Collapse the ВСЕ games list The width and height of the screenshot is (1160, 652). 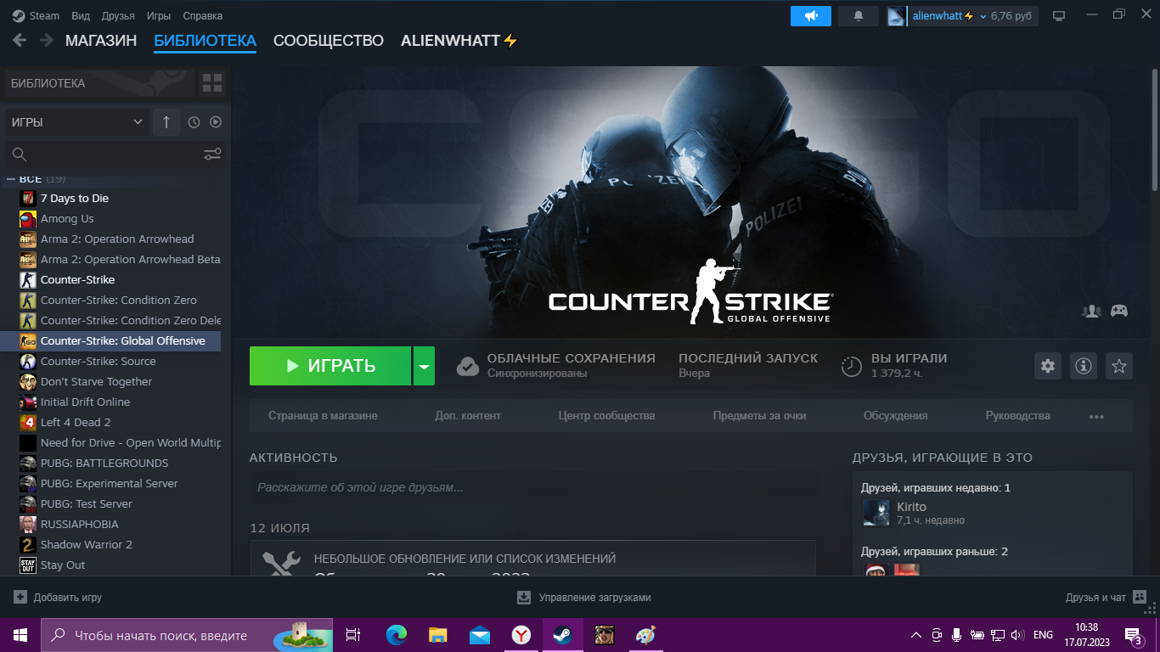12,178
